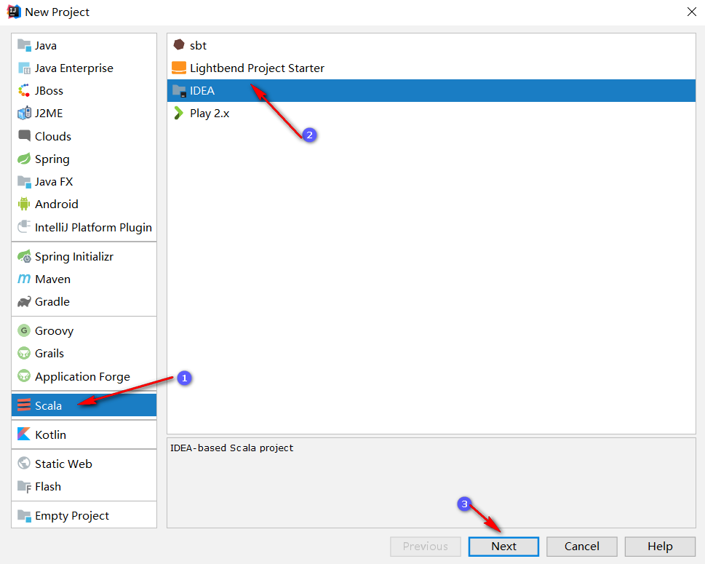Choose the Spring leaf icon
The height and width of the screenshot is (564, 705).
pos(24,159)
